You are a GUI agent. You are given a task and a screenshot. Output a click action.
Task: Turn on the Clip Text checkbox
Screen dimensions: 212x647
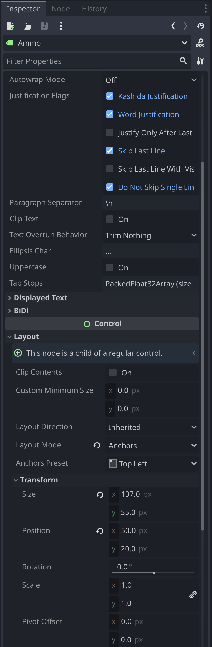[110, 219]
